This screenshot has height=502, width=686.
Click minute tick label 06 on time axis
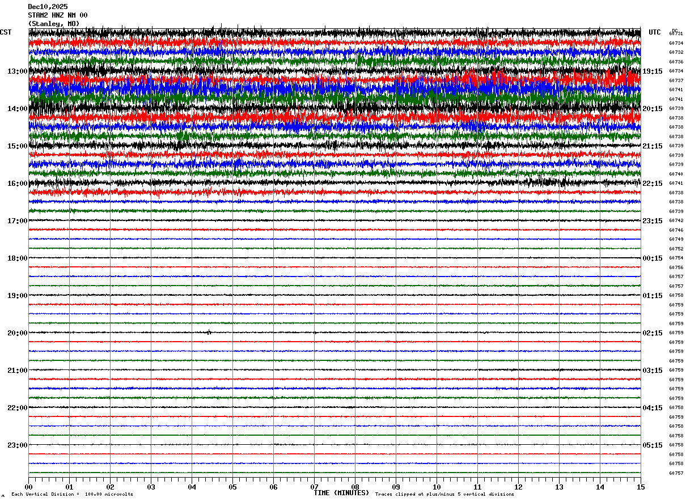click(x=273, y=487)
